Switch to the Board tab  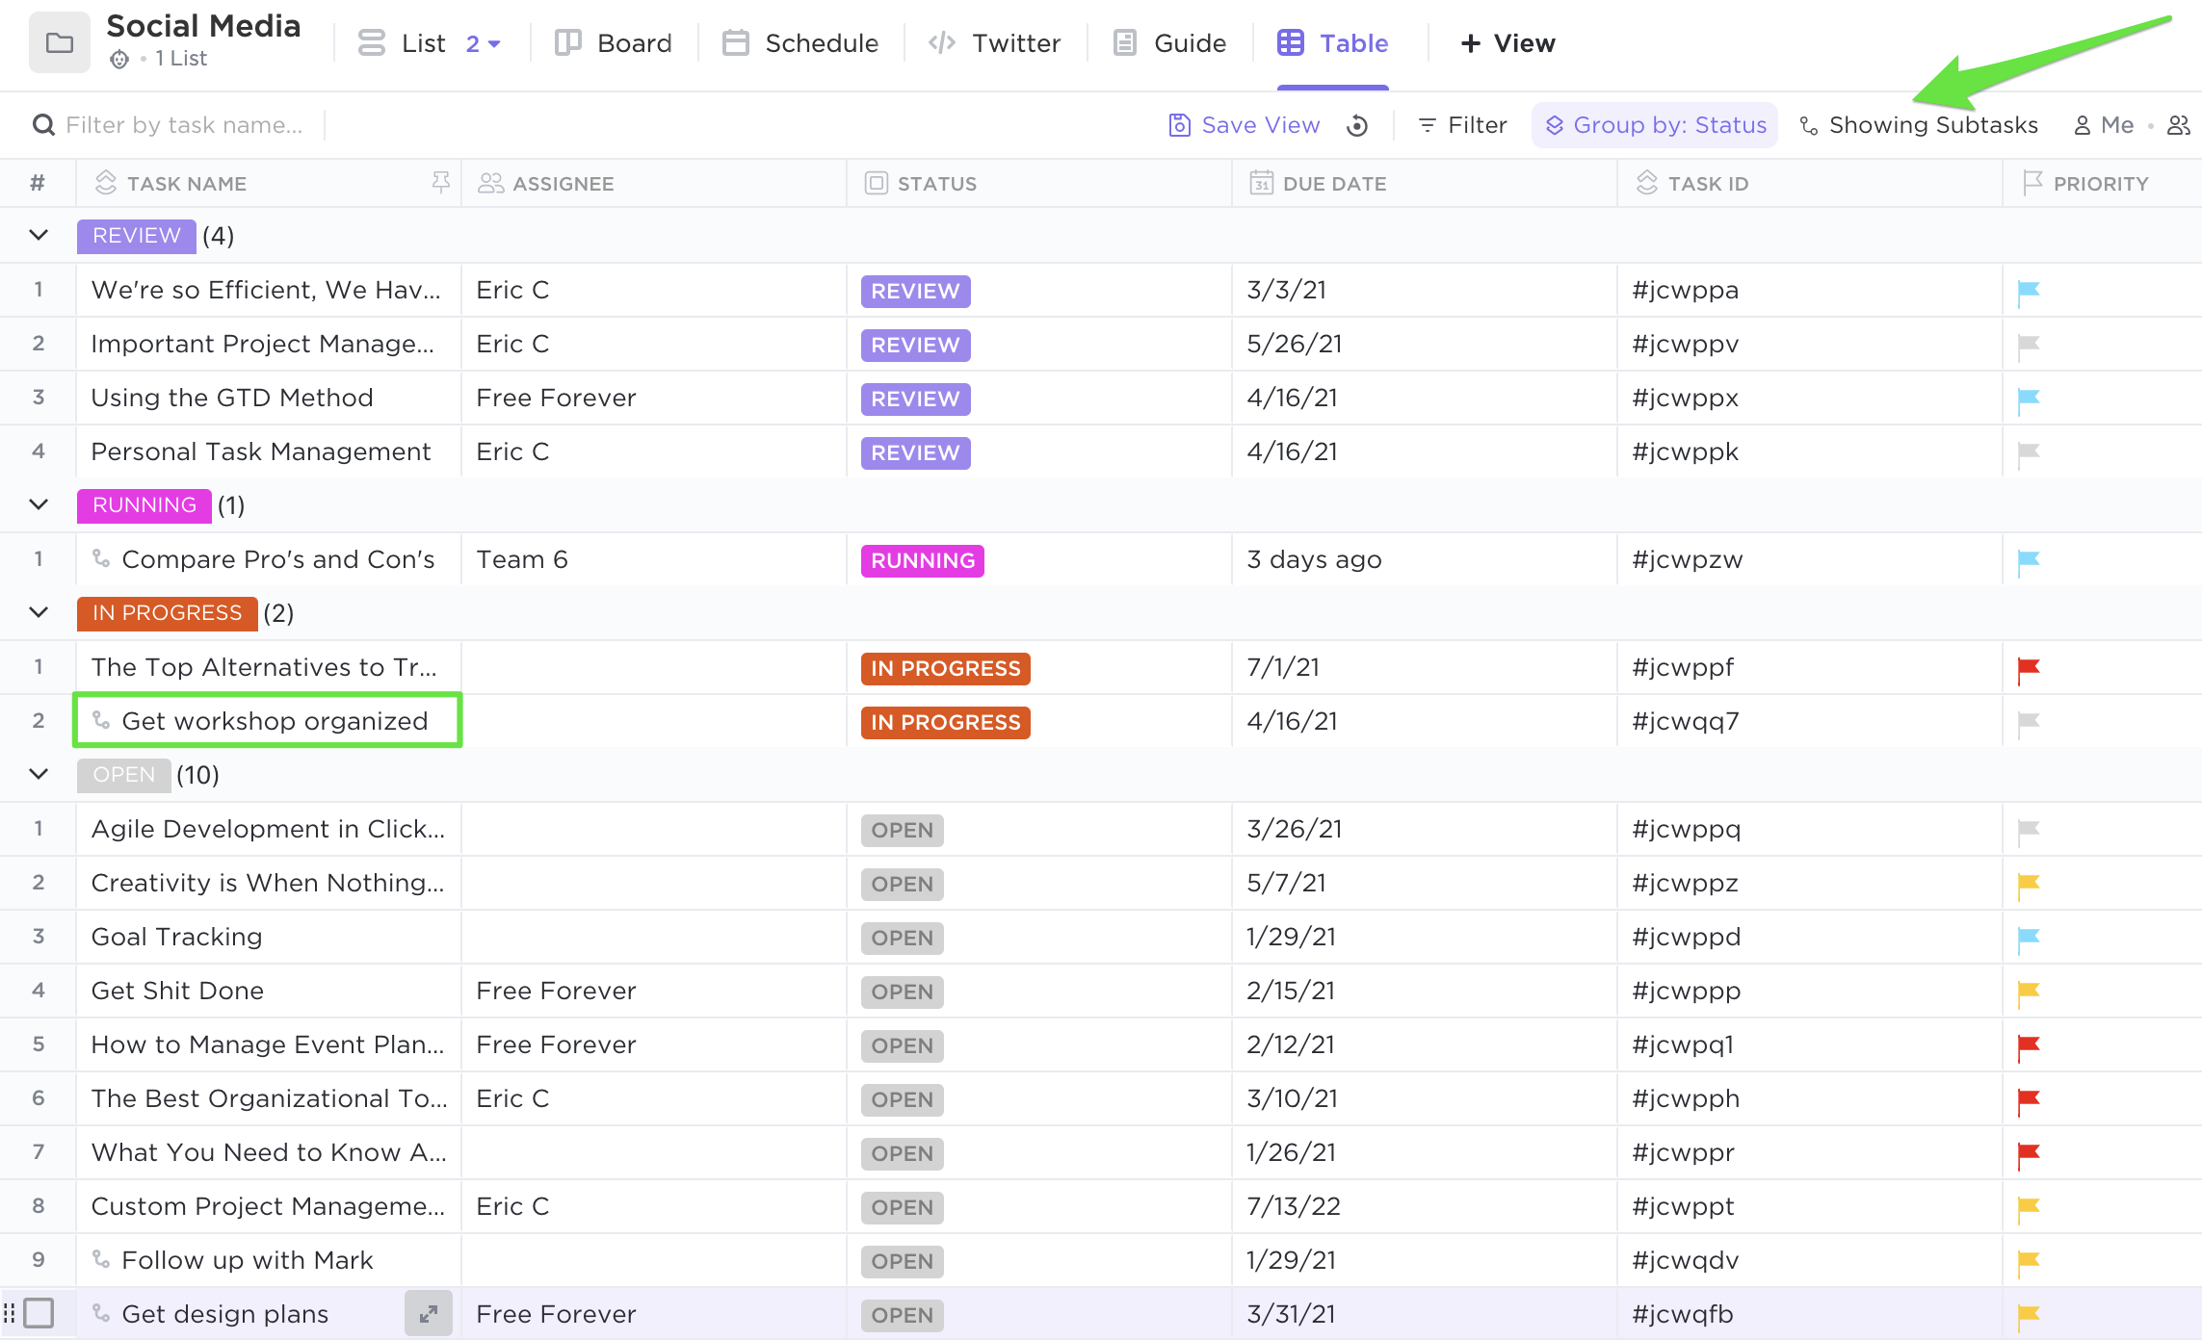[x=614, y=43]
